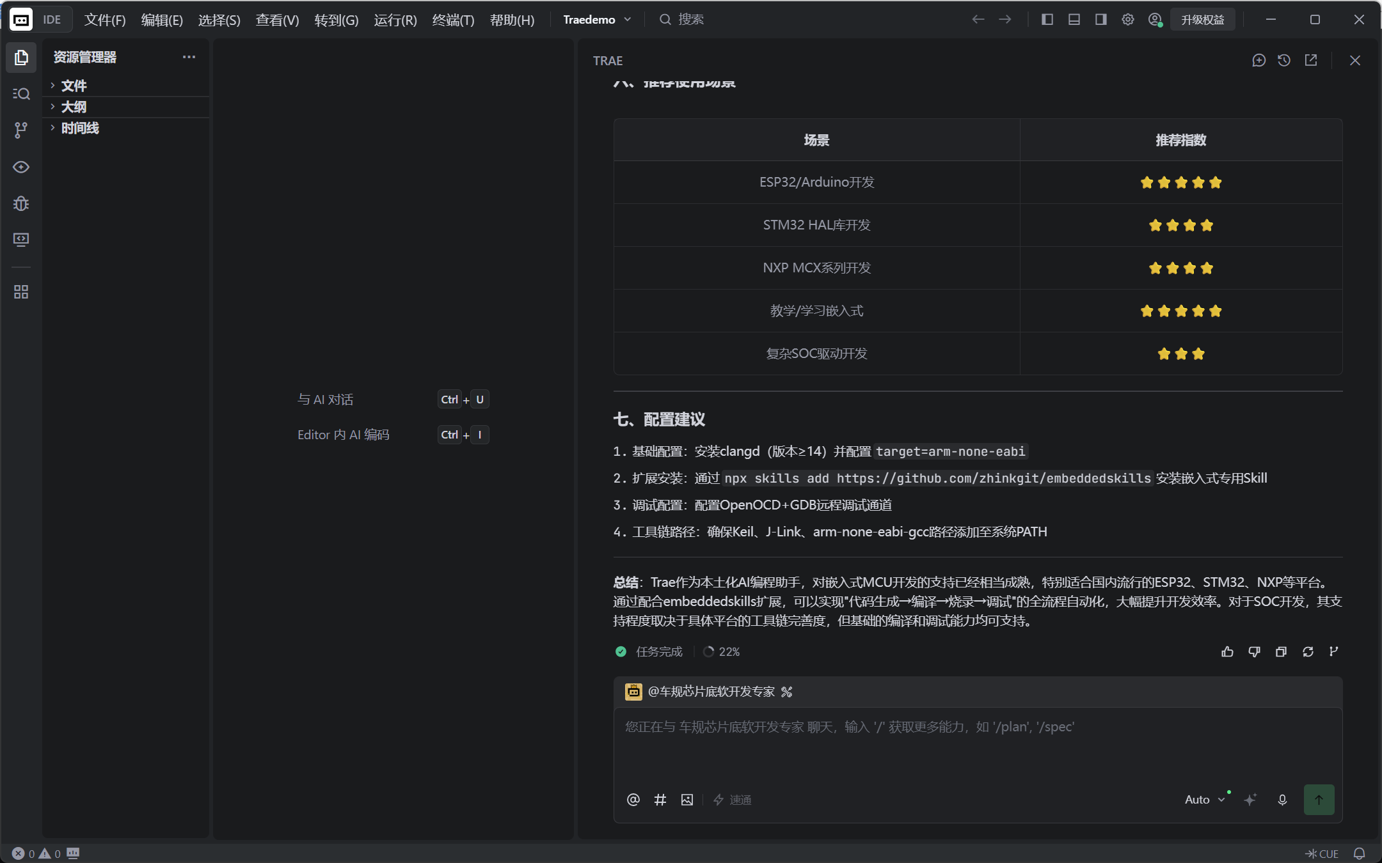
Task: Expand the 大纲 section
Action: 126,107
